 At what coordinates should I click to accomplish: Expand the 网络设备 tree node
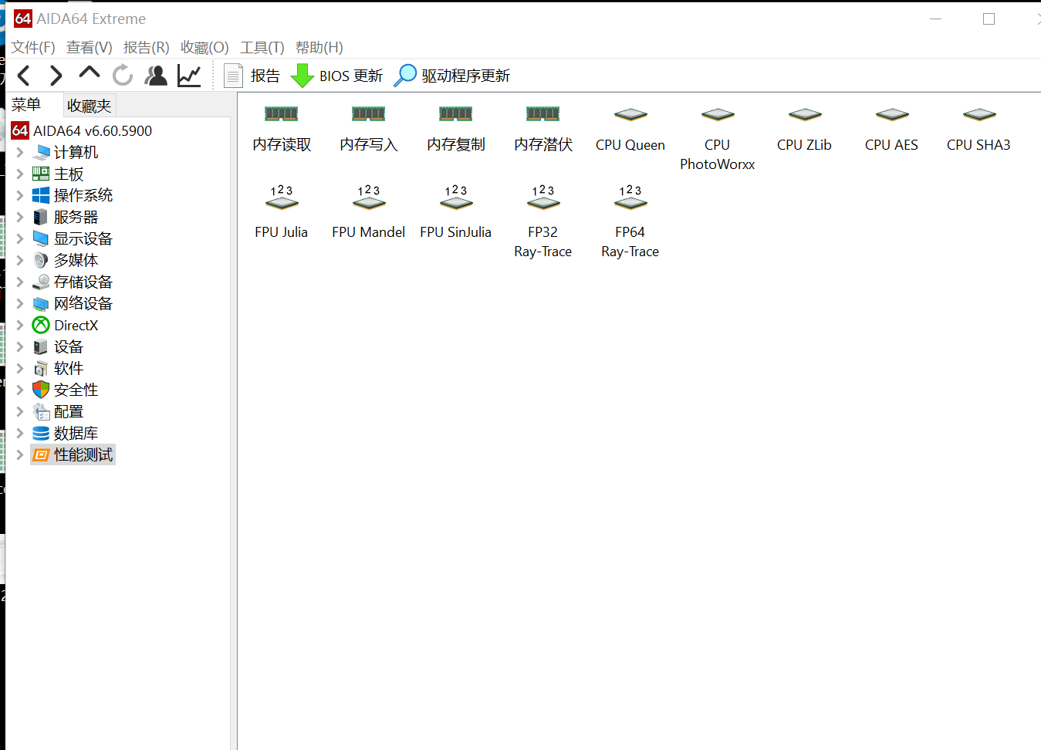click(x=20, y=303)
